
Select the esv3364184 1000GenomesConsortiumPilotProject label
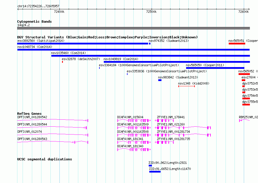(139, 65)
